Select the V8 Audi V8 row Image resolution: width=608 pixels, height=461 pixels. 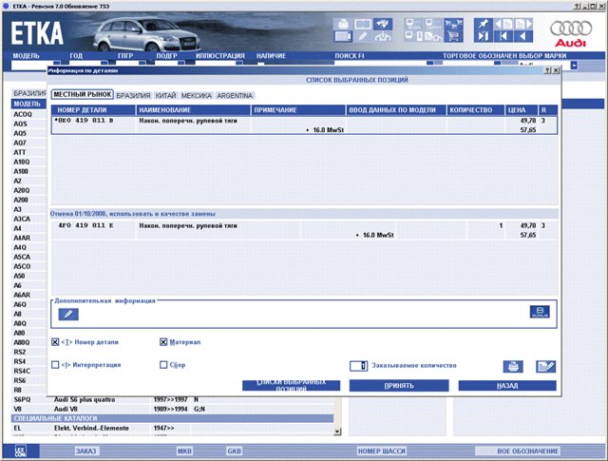[x=173, y=409]
